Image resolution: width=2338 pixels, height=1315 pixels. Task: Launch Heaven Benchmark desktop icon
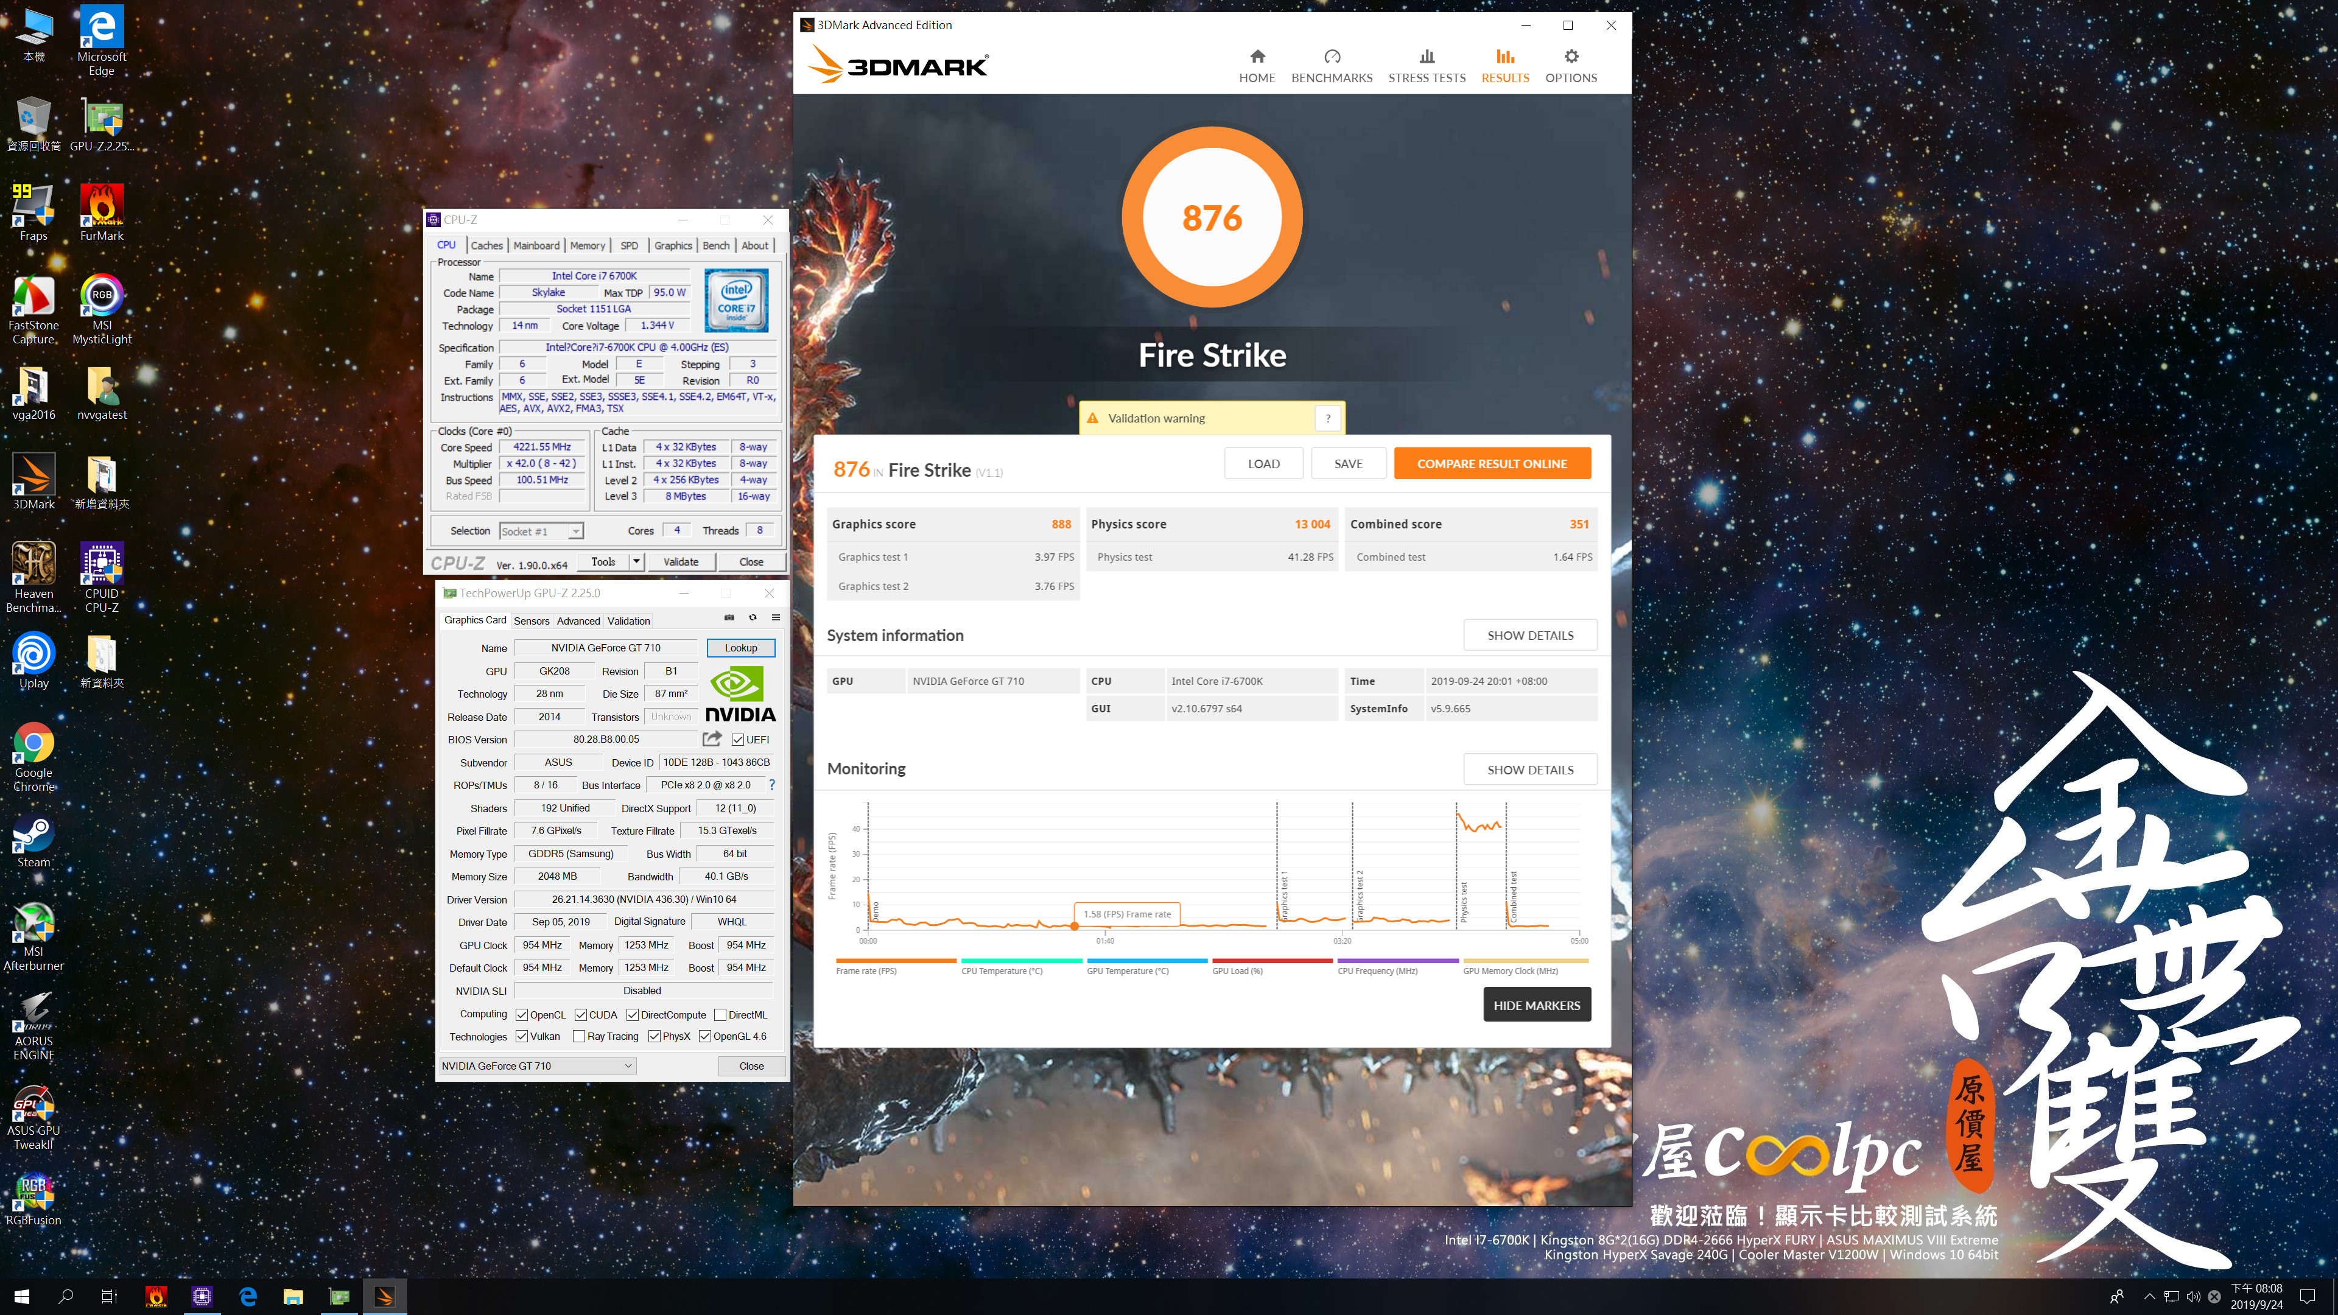click(33, 579)
